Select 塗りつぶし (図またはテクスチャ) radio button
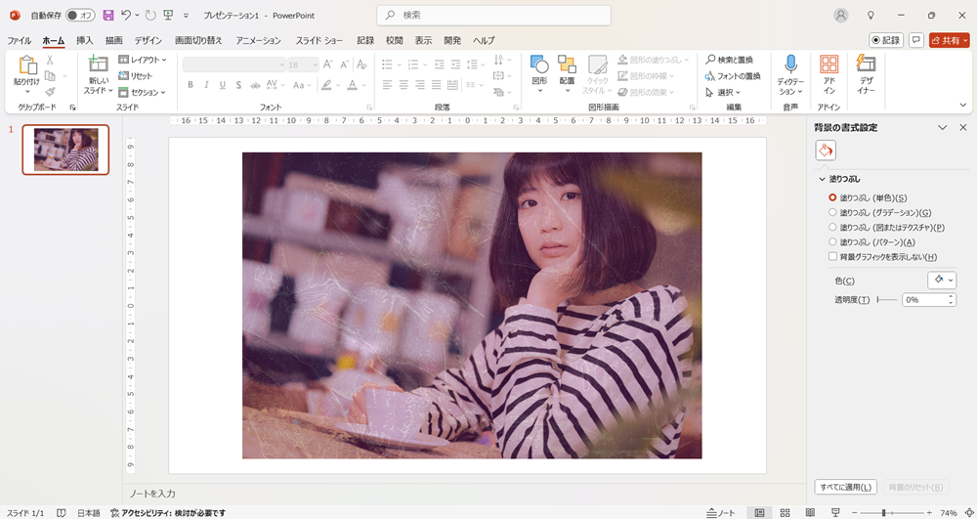This screenshot has height=519, width=977. point(832,228)
